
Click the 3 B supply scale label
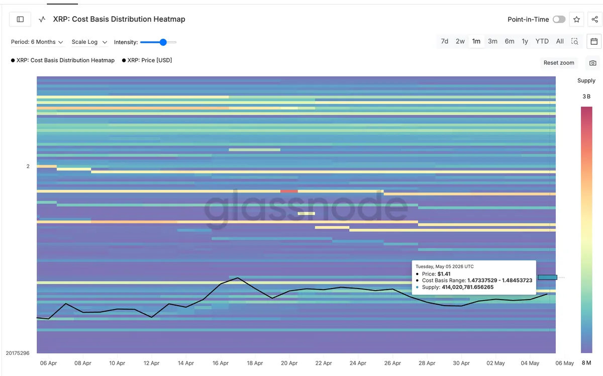coord(586,97)
